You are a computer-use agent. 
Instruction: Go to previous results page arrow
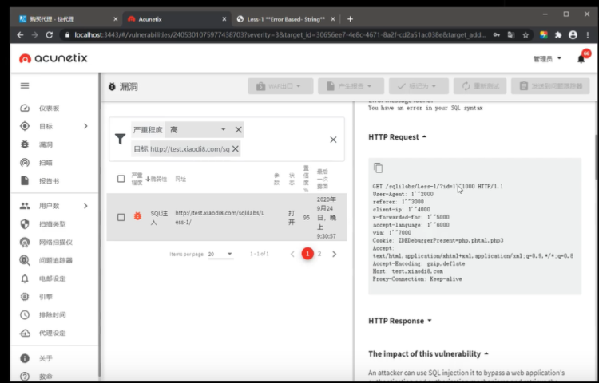tap(292, 254)
